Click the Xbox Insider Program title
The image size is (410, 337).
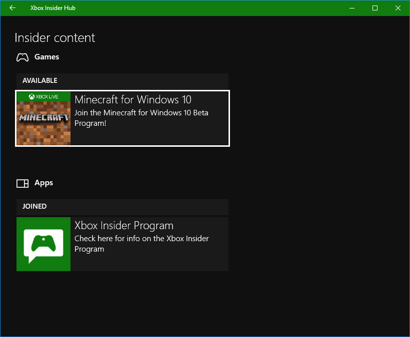click(x=123, y=225)
